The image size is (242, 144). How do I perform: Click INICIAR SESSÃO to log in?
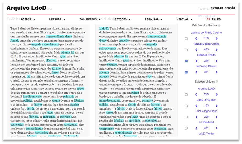tap(223, 8)
